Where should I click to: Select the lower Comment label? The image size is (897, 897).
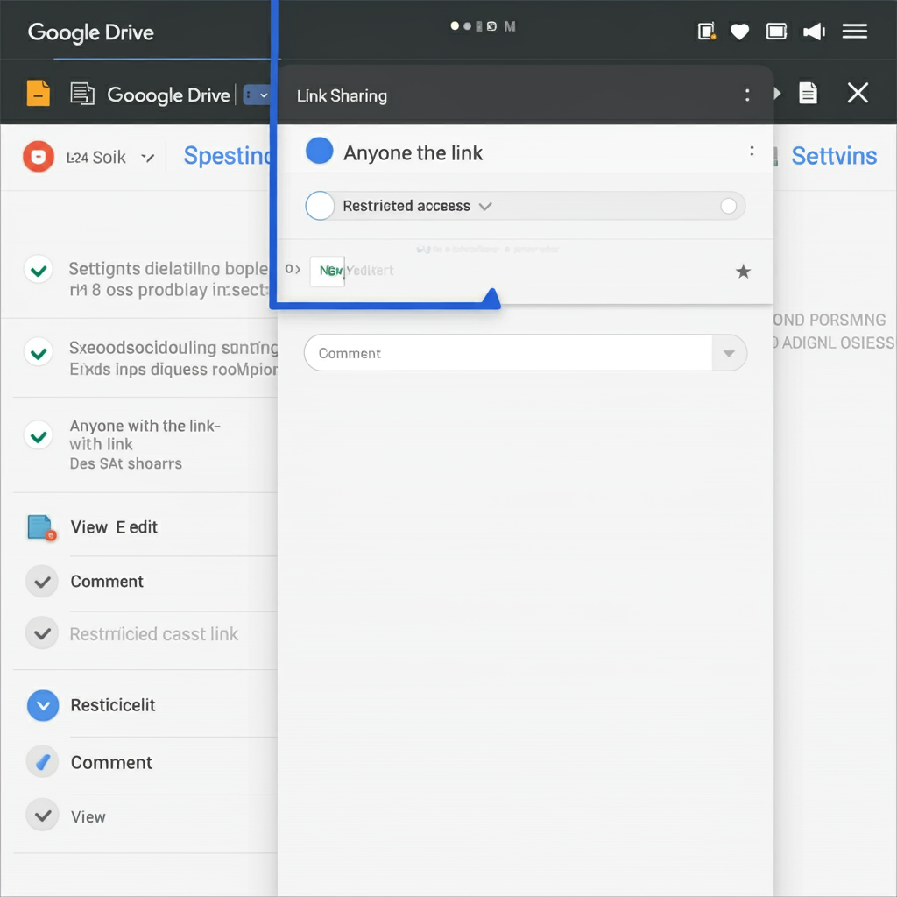[x=111, y=763]
